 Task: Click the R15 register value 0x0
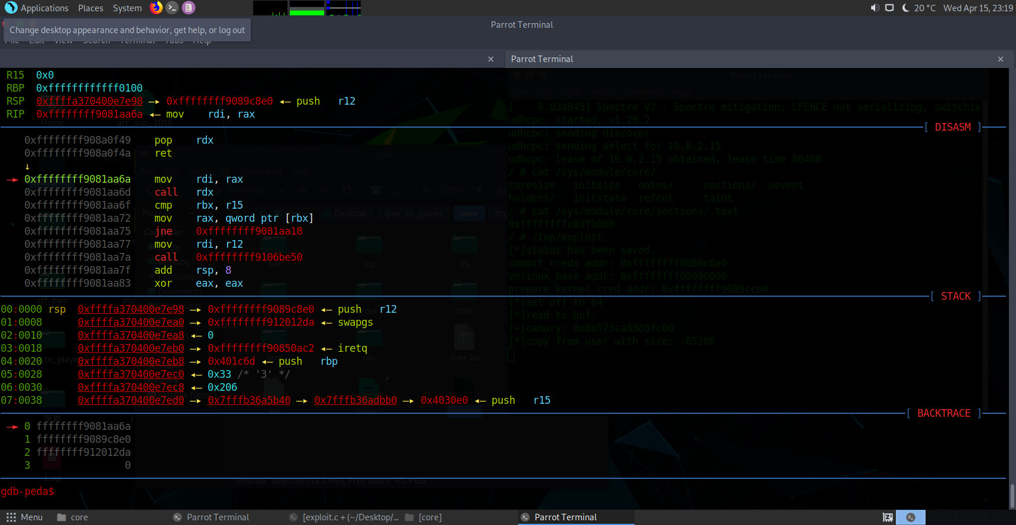click(x=45, y=75)
